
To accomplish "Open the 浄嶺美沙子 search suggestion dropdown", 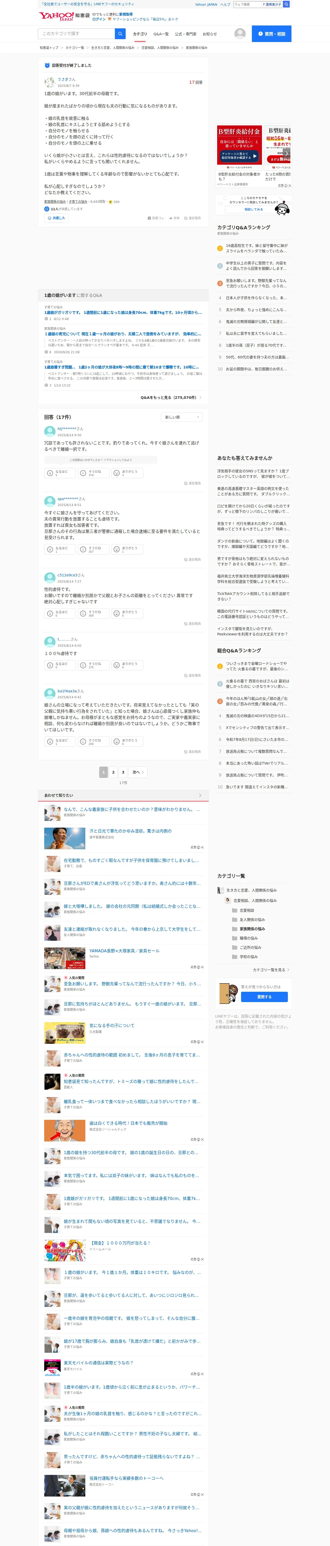I will click(272, 4).
